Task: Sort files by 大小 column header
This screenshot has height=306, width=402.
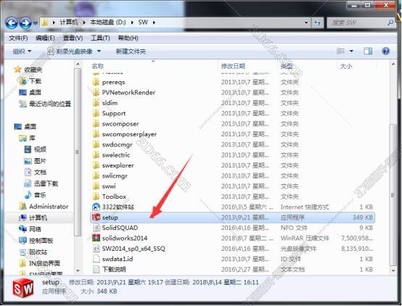Action: pyautogui.click(x=346, y=66)
